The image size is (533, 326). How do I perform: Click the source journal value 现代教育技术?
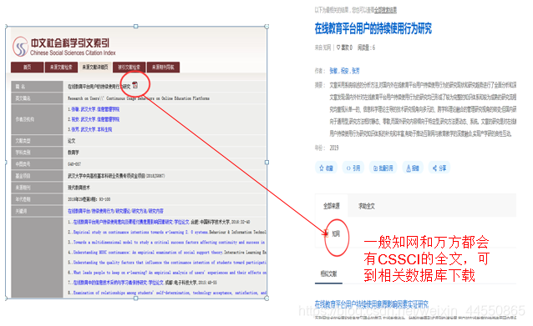(x=79, y=188)
